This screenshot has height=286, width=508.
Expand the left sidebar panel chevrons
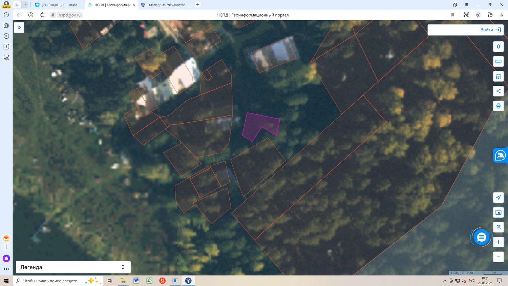(x=19, y=27)
